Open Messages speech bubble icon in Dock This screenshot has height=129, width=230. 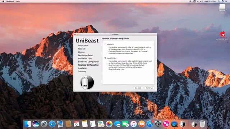point(117,124)
